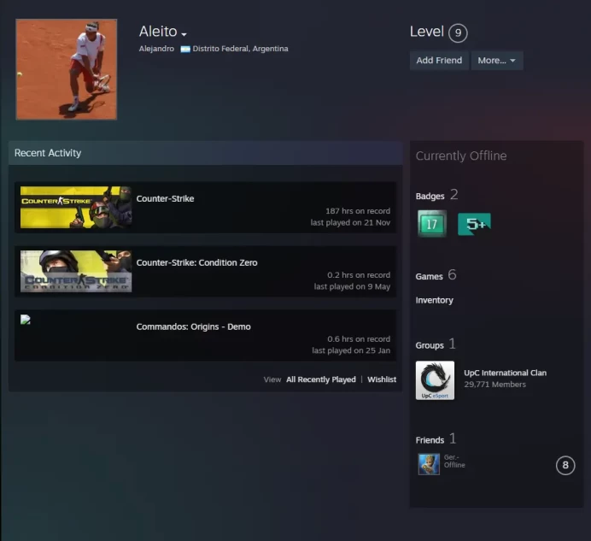Open the Condition Zero banner image
Viewport: 591px width, 541px height.
[x=76, y=271]
